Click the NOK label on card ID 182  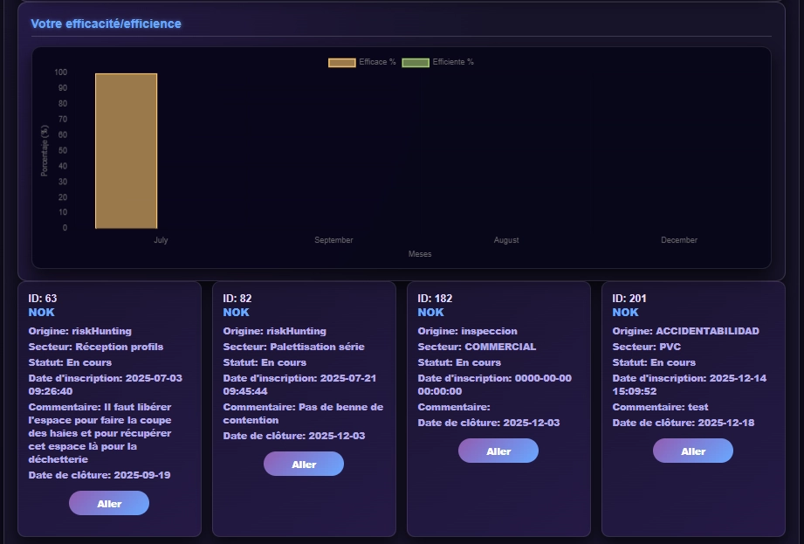pos(430,313)
